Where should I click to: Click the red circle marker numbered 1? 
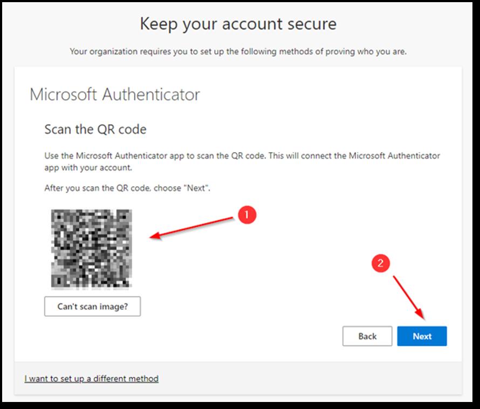coord(246,215)
